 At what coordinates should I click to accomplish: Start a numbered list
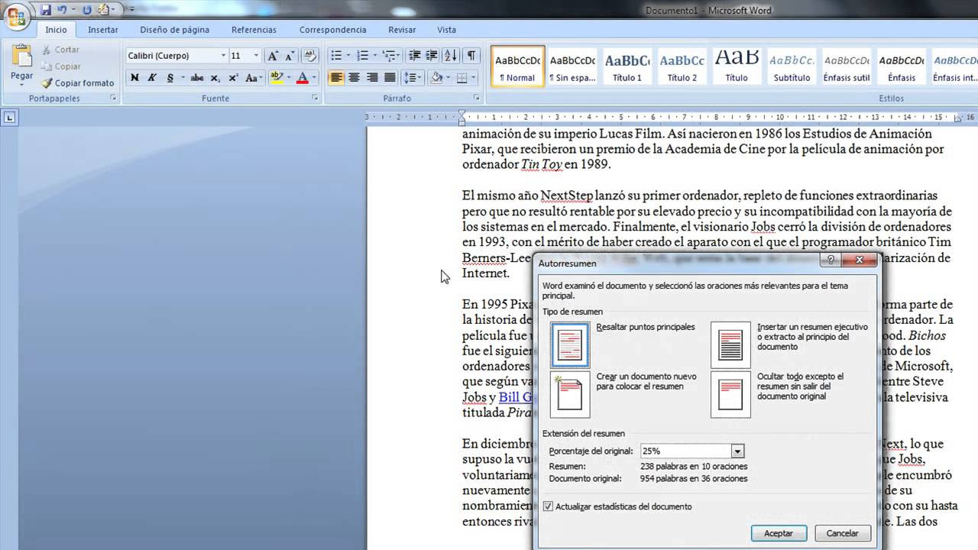tap(363, 56)
